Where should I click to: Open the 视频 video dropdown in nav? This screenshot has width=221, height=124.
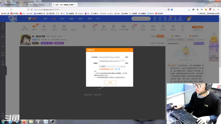pos(72,19)
